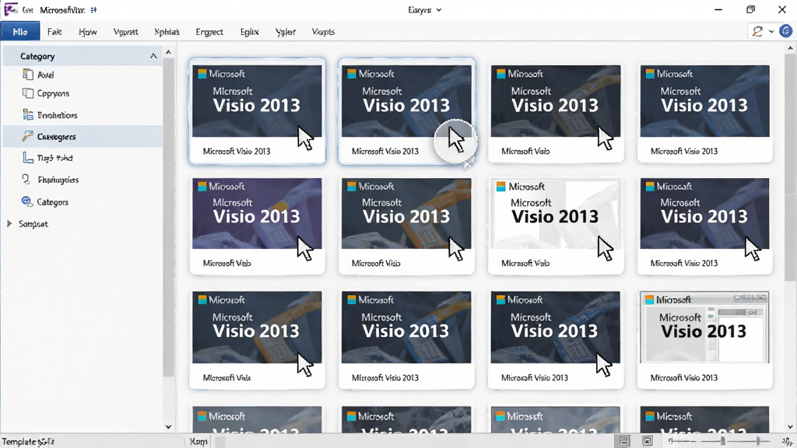This screenshot has width=797, height=448.
Task: Click the purple app icon in title bar
Action: tap(10, 9)
